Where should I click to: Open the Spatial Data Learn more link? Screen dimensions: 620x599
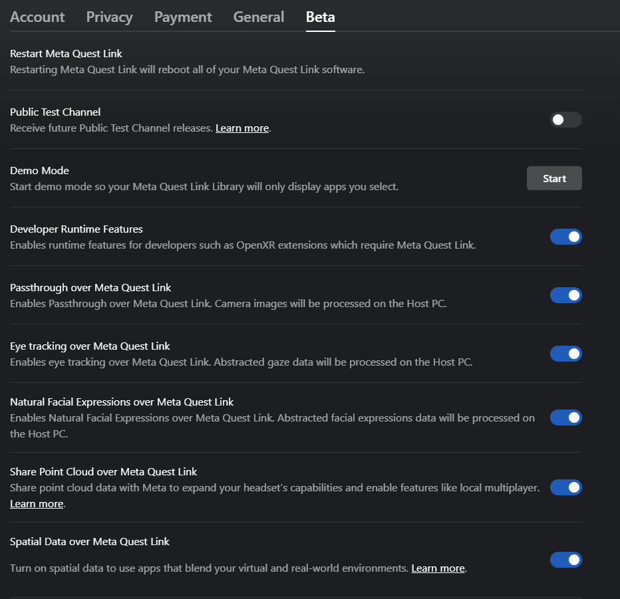[x=437, y=568]
